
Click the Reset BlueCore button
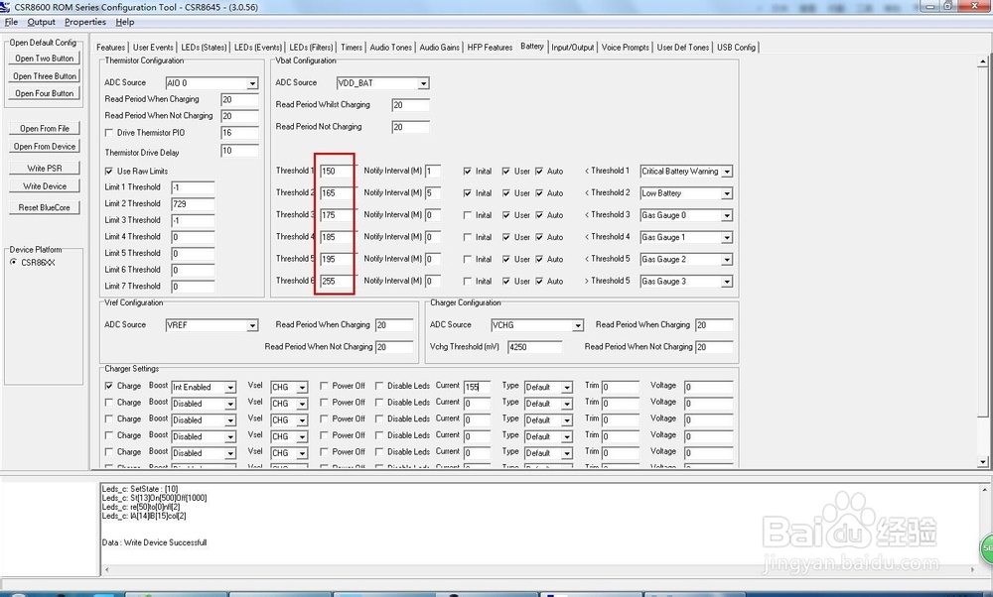45,207
